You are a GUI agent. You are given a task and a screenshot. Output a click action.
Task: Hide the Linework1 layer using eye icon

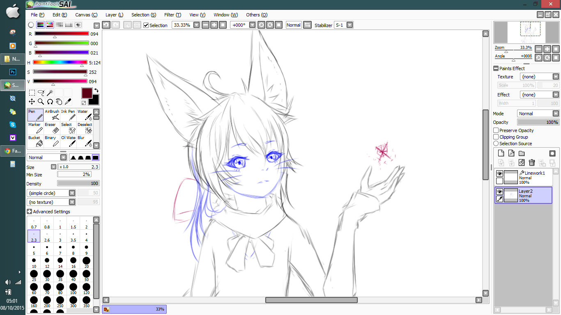pyautogui.click(x=499, y=173)
